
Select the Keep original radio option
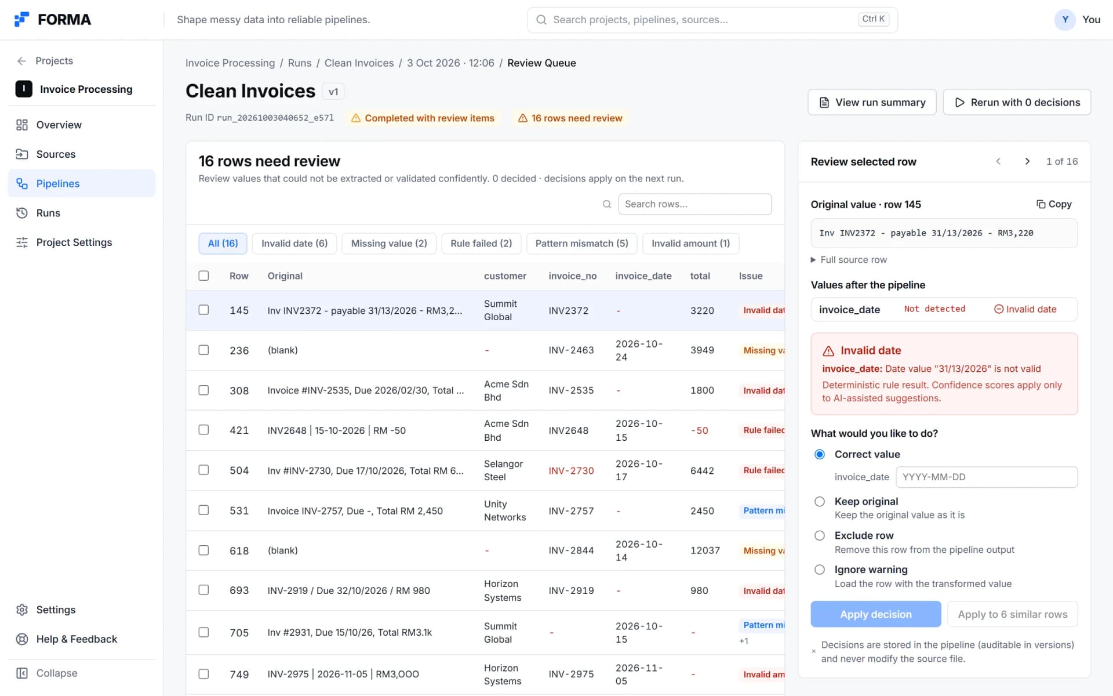click(x=820, y=502)
